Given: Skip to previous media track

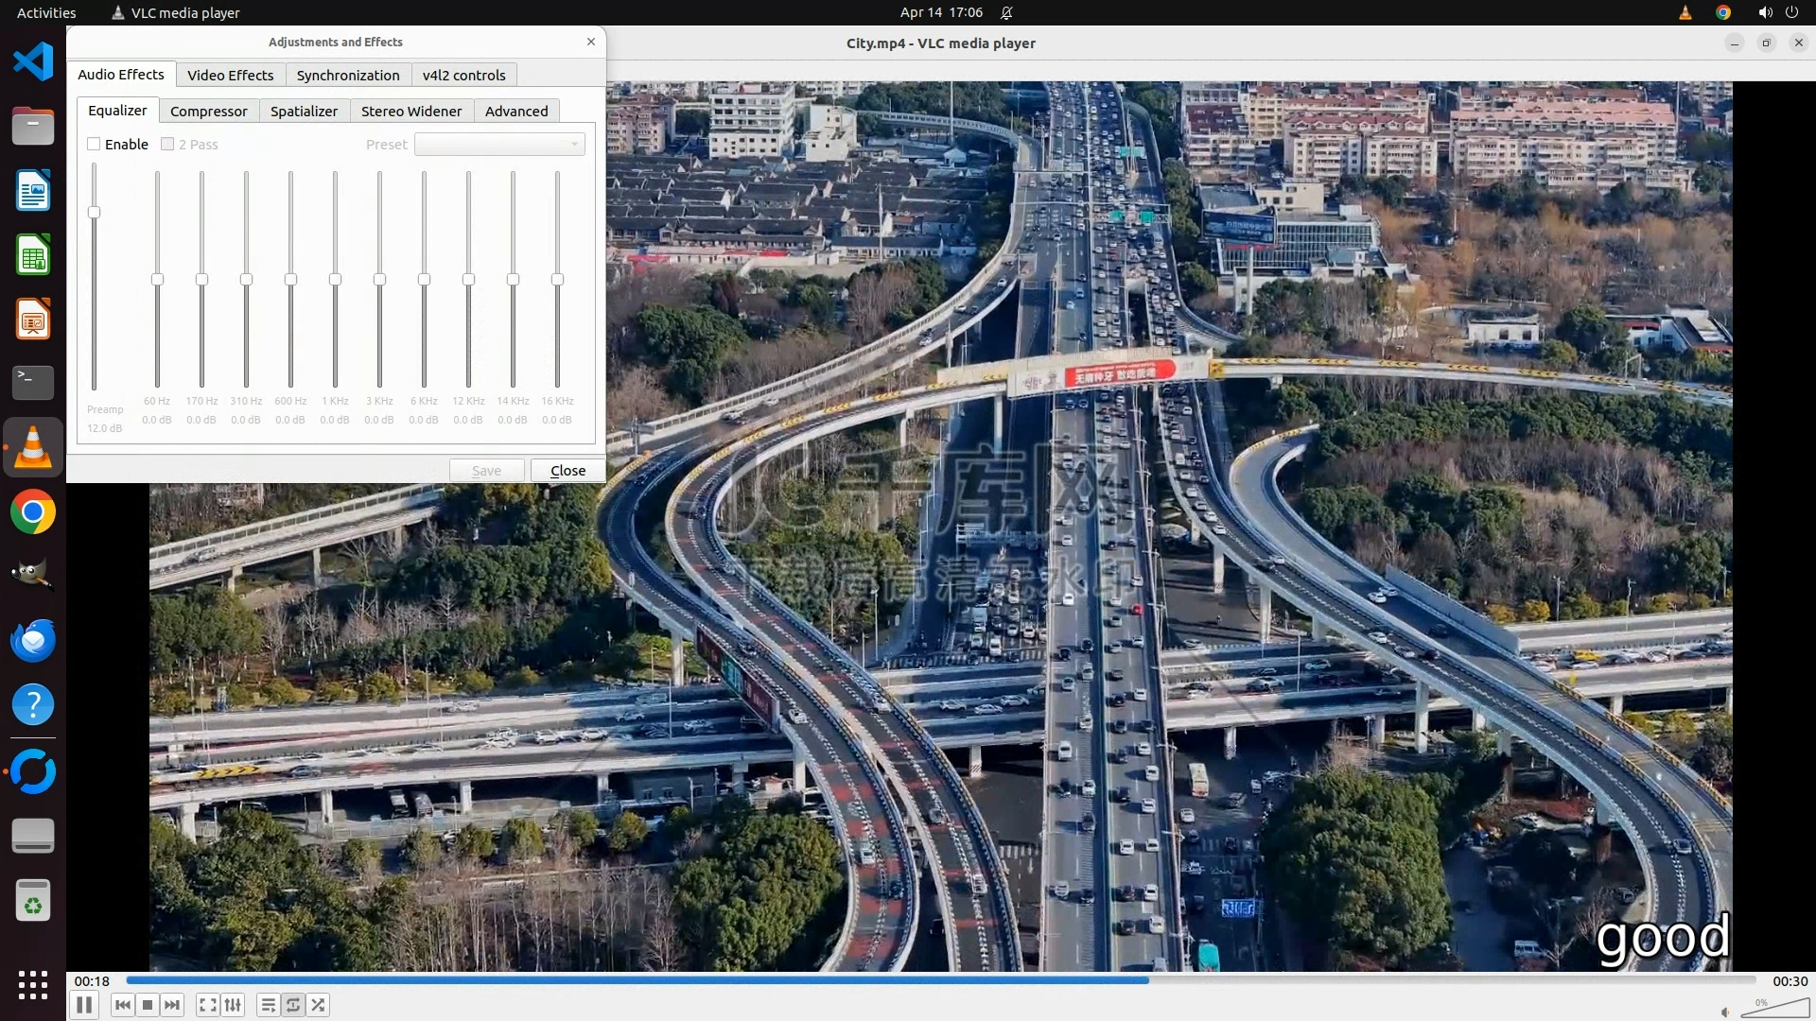Looking at the screenshot, I should [x=122, y=1005].
